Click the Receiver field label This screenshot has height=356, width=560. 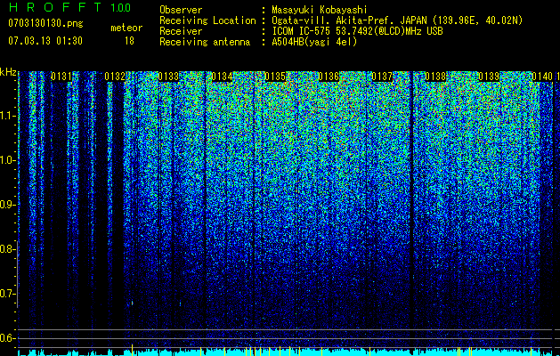click(x=181, y=31)
